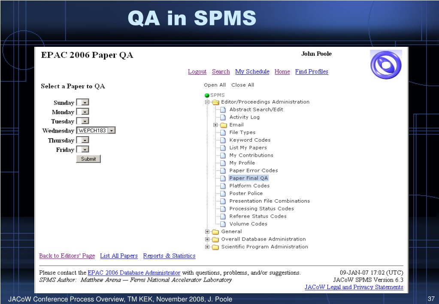This screenshot has height=304, width=439.
Task: Click the Paper Final QA page icon
Action: (223, 178)
